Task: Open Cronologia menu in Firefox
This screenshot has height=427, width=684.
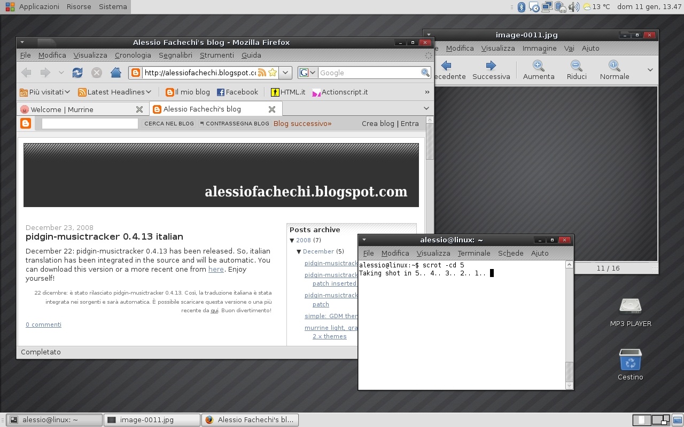Action: coord(133,55)
